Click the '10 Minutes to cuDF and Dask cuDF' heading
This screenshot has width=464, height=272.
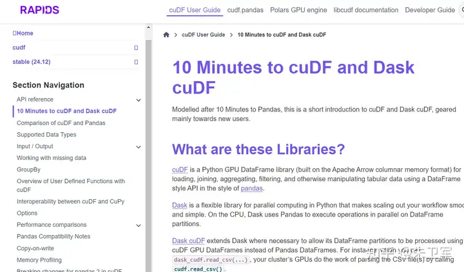click(293, 77)
